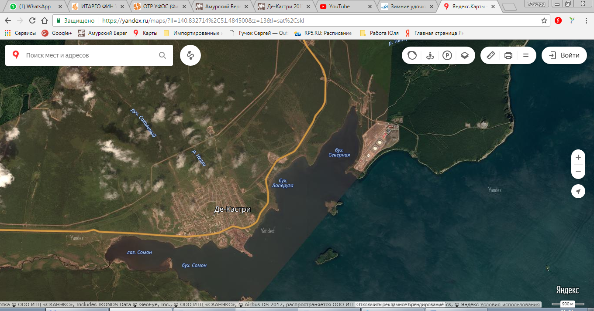Toggle the parking (P) layer
Screen dimensions: 594x311
click(x=447, y=55)
